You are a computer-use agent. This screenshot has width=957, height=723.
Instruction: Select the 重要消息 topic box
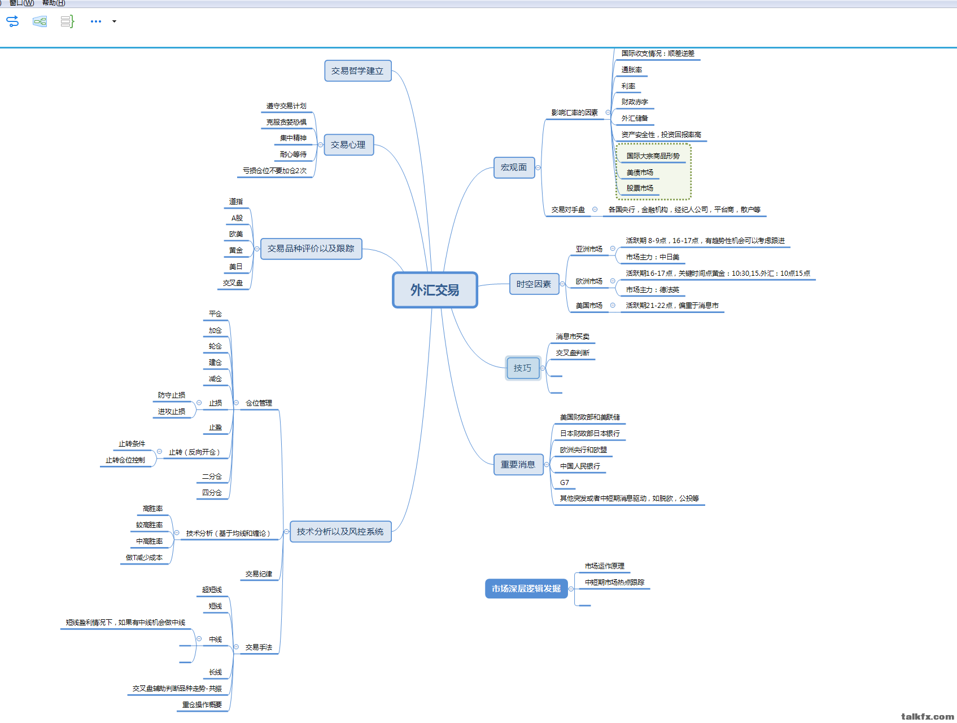coord(518,465)
